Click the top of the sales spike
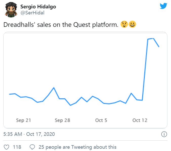171x151 pixels. [x=153, y=38]
